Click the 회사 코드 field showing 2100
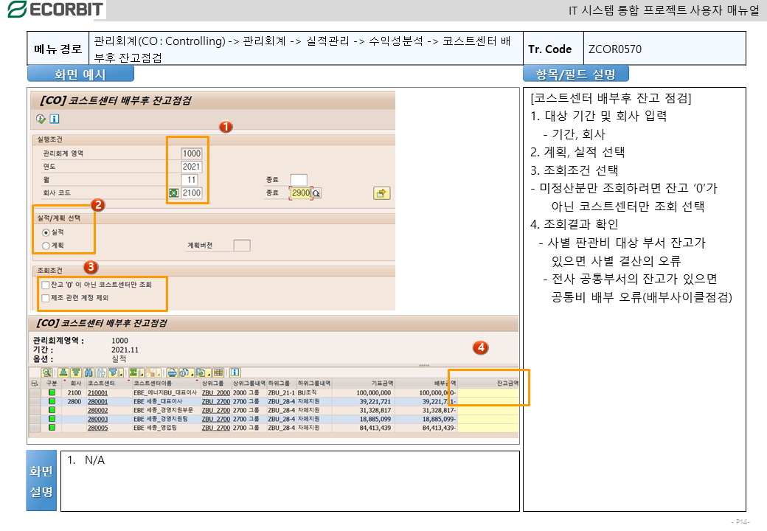The width and height of the screenshot is (767, 531). tap(191, 193)
